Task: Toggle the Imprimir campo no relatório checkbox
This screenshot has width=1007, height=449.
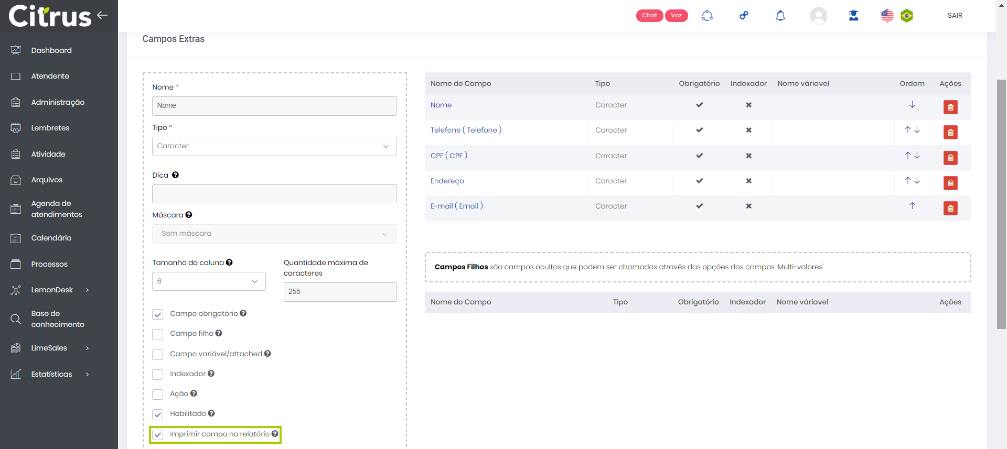Action: pos(158,435)
